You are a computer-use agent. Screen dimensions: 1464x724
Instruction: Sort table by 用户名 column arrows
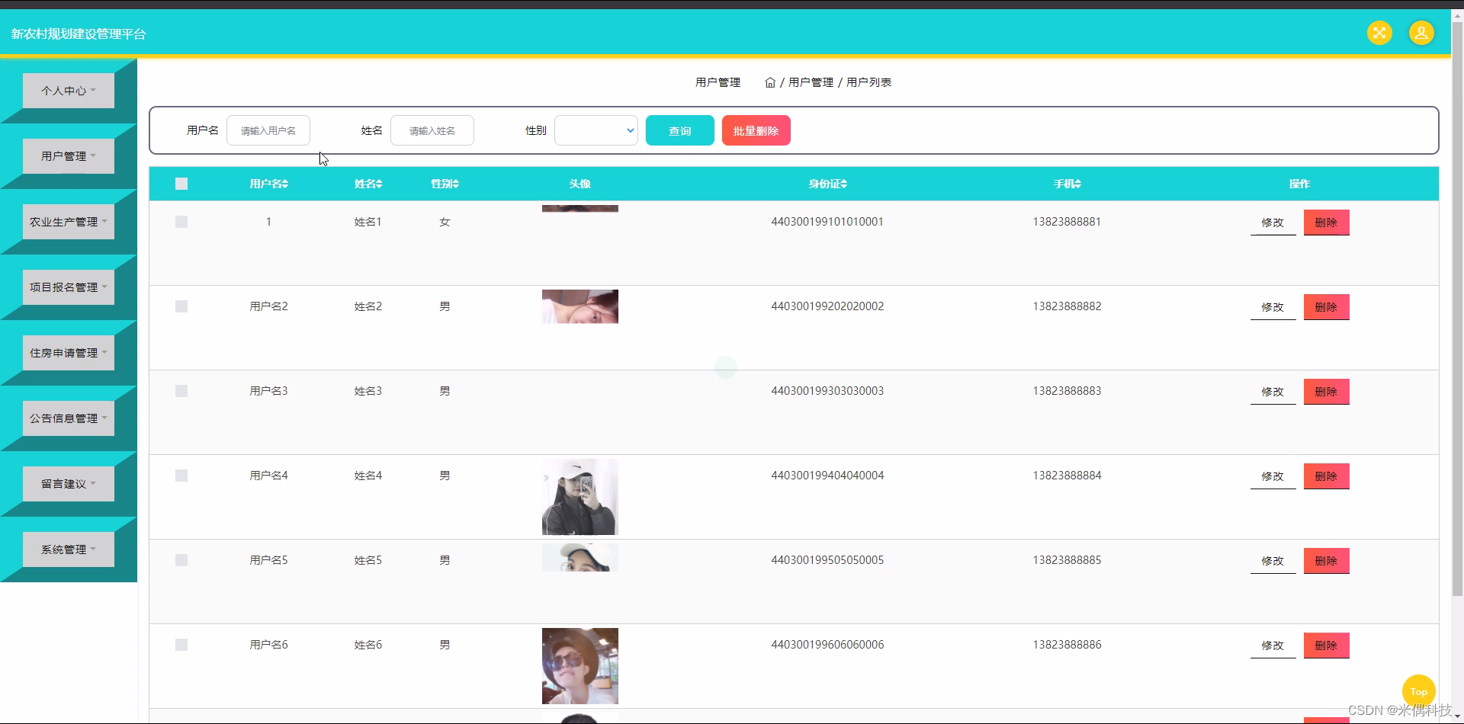pos(285,184)
